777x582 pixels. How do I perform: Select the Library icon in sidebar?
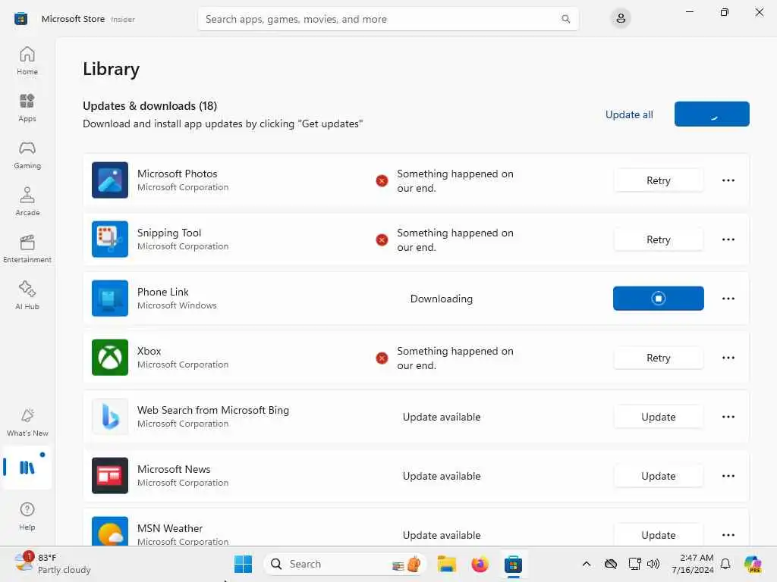click(x=27, y=467)
